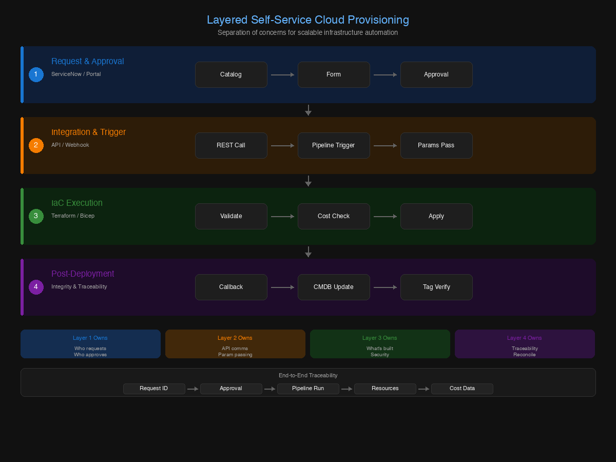Click the Pipeline Trigger button
The width and height of the screenshot is (616, 462).
334,145
